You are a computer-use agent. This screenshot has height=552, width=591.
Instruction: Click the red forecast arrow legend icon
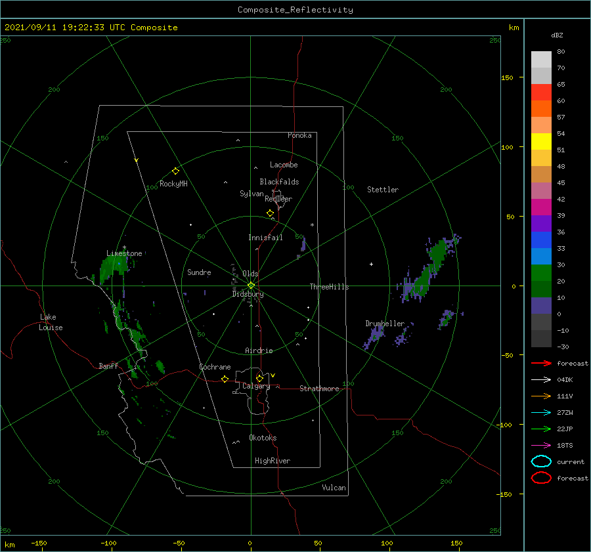[541, 363]
